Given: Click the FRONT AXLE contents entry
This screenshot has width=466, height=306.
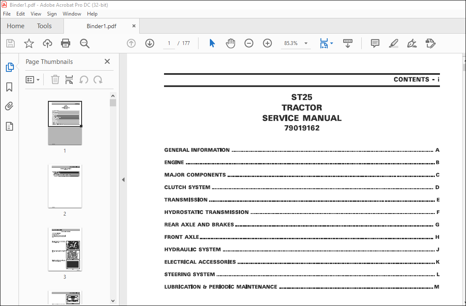Looking at the screenshot, I should (x=302, y=237).
